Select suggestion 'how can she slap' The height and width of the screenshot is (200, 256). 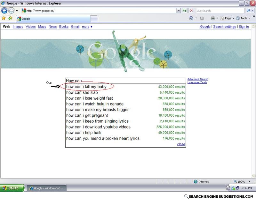125,92
